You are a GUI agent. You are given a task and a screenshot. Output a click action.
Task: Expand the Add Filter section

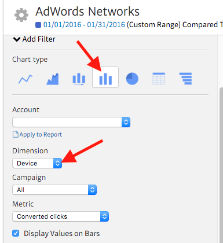click(x=34, y=39)
